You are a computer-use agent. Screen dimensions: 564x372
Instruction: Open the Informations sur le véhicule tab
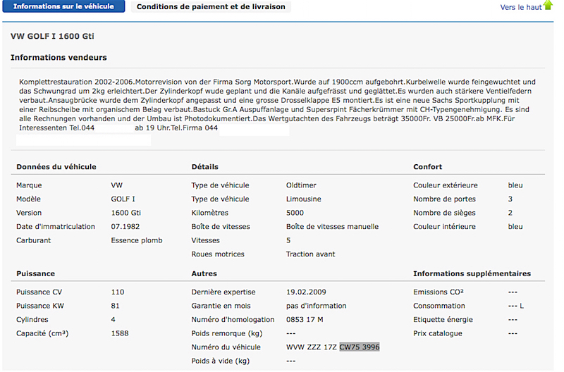[63, 6]
